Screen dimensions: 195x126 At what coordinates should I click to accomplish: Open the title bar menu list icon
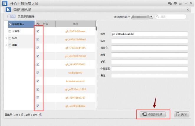[180, 3]
